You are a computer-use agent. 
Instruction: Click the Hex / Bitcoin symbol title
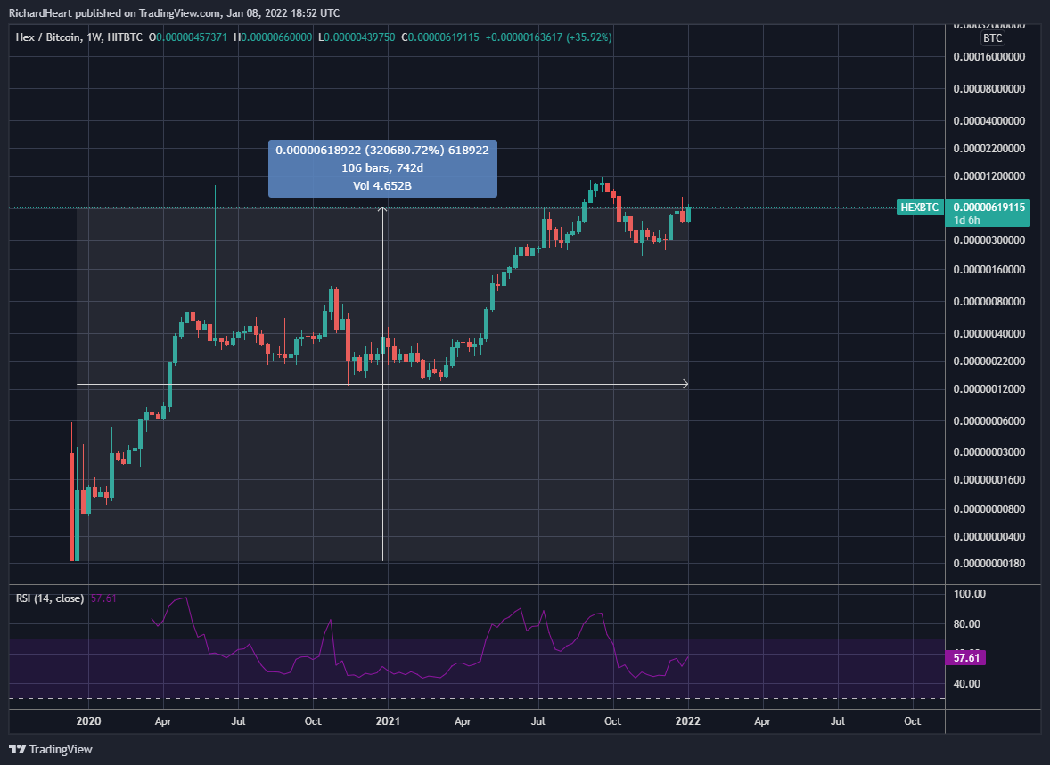point(48,37)
